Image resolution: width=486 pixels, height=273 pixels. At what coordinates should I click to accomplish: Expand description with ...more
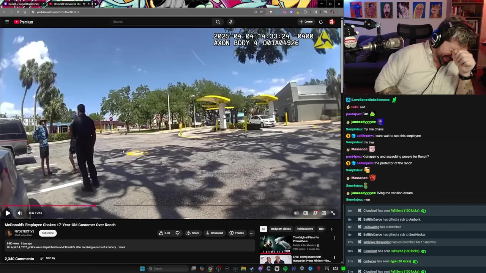[121, 247]
